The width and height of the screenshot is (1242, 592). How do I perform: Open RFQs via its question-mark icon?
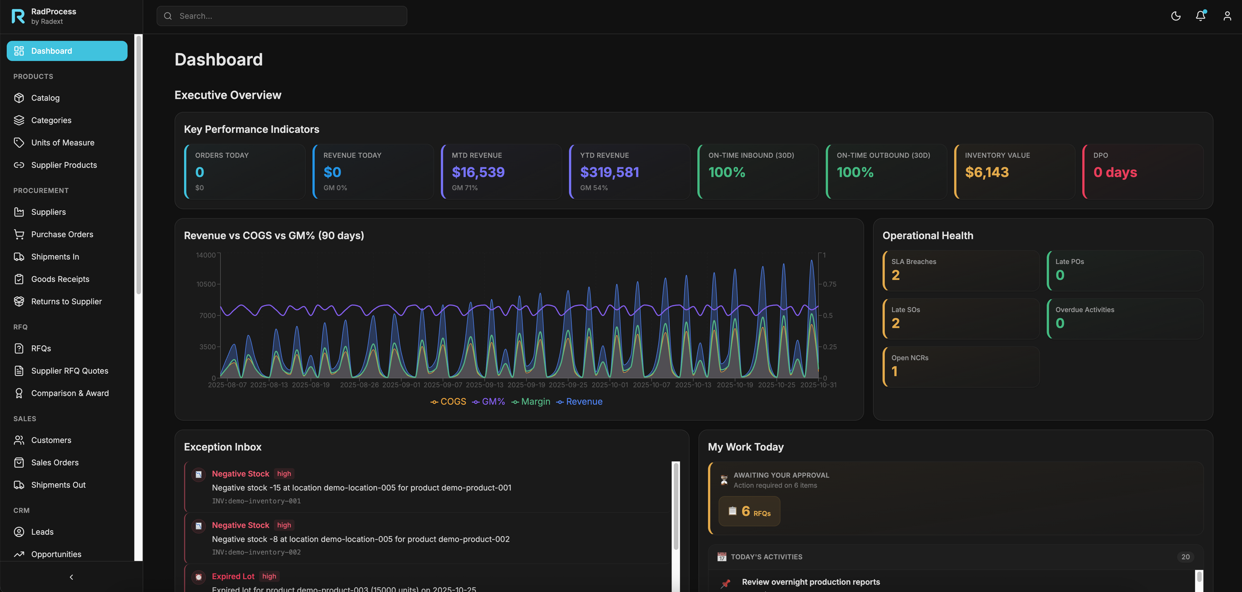coord(19,348)
